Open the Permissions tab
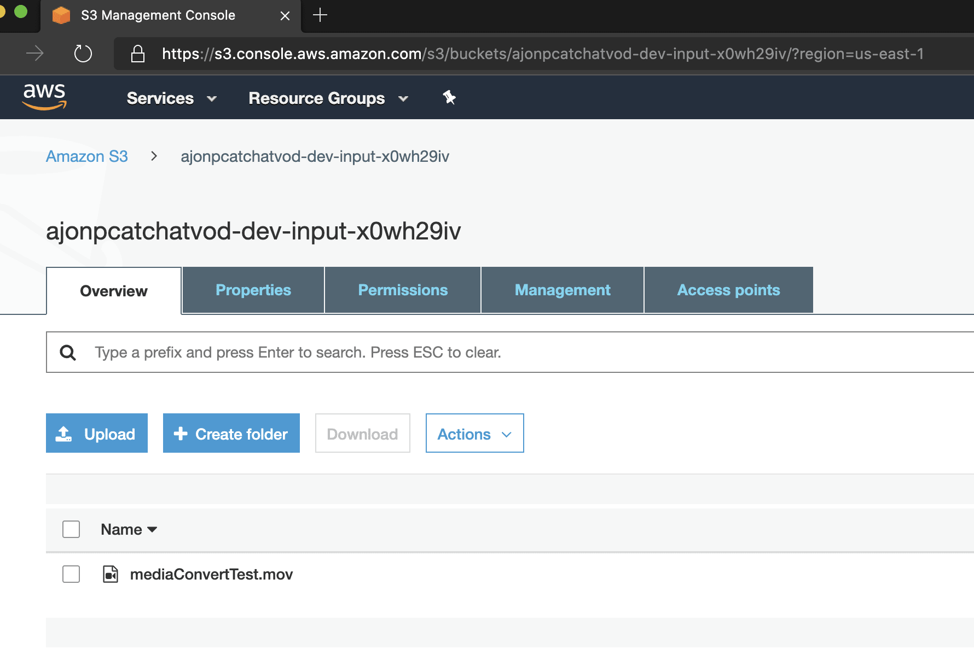The width and height of the screenshot is (974, 655). (x=403, y=290)
